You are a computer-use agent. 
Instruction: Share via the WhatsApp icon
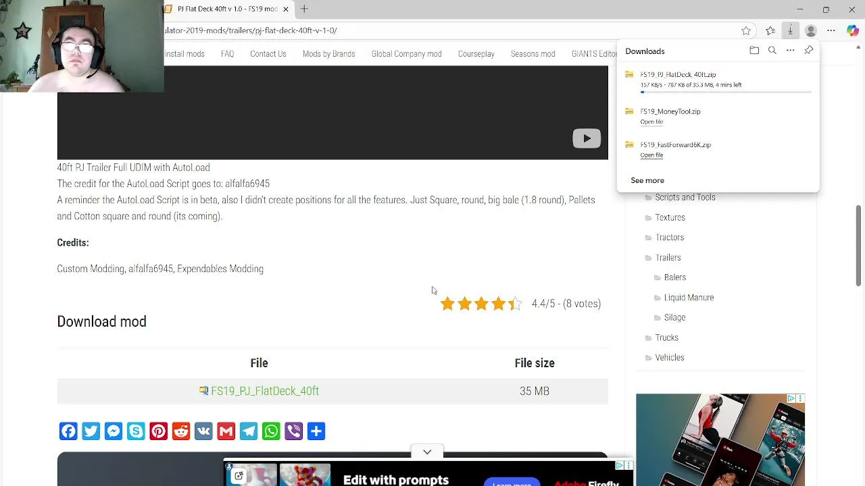pyautogui.click(x=271, y=431)
